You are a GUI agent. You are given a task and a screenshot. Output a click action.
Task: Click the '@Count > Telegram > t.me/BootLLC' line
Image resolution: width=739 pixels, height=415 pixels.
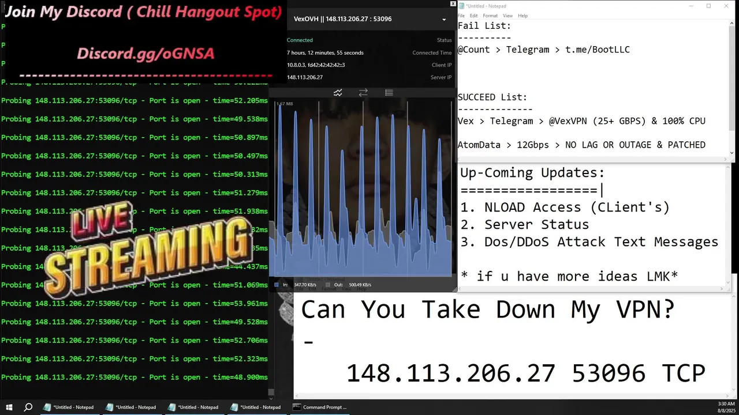point(544,50)
